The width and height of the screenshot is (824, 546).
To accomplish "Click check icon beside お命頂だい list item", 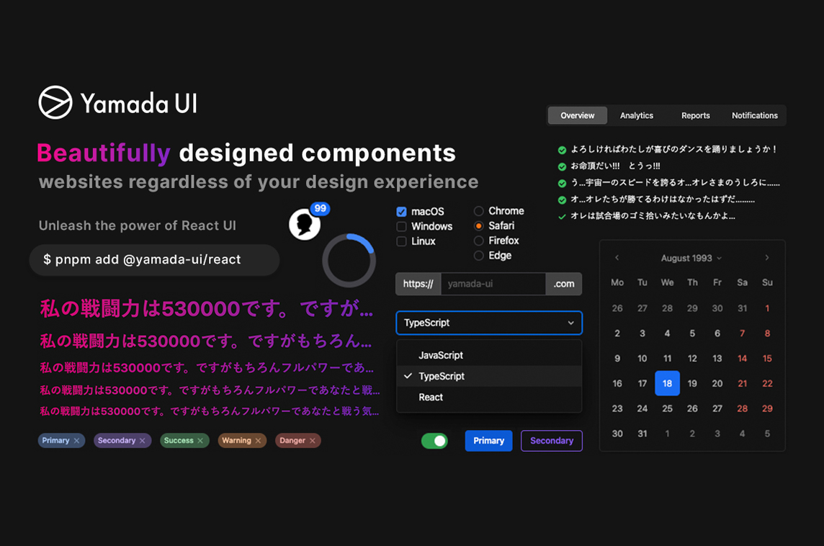I will (562, 166).
